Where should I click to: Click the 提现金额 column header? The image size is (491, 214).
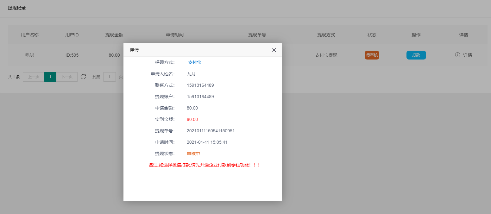[114, 35]
